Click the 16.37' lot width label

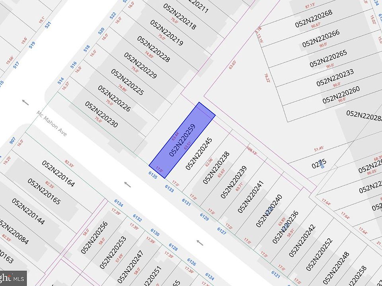point(66,86)
